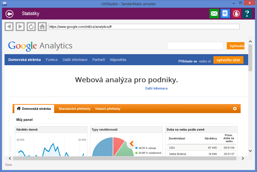Click the Google Analytics search box
Image resolution: width=257 pixels, height=172 pixels.
(195, 46)
